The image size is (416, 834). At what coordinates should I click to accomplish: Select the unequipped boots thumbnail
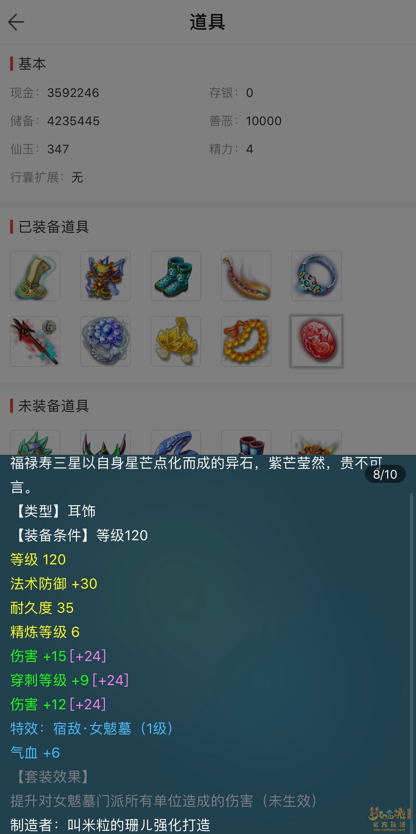coord(246,442)
